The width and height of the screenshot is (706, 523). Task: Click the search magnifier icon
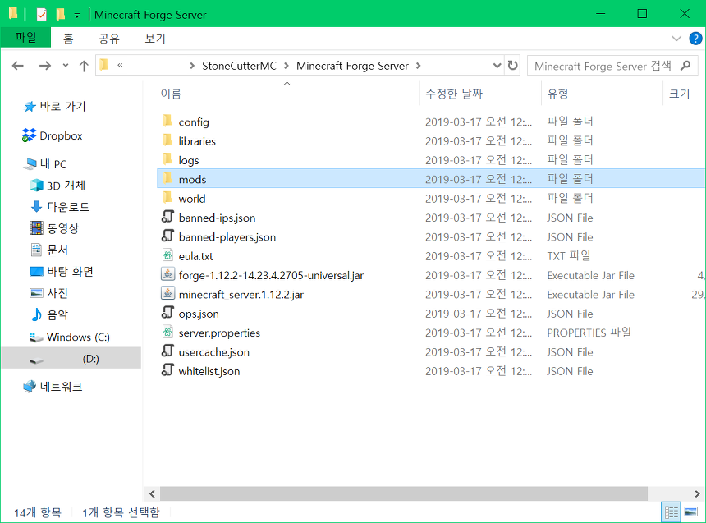685,66
